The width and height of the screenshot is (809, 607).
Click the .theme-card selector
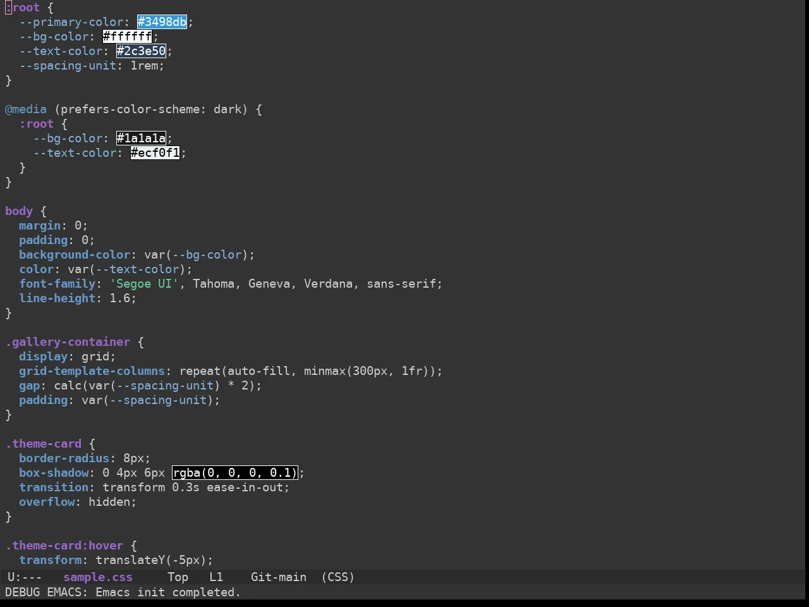point(44,444)
